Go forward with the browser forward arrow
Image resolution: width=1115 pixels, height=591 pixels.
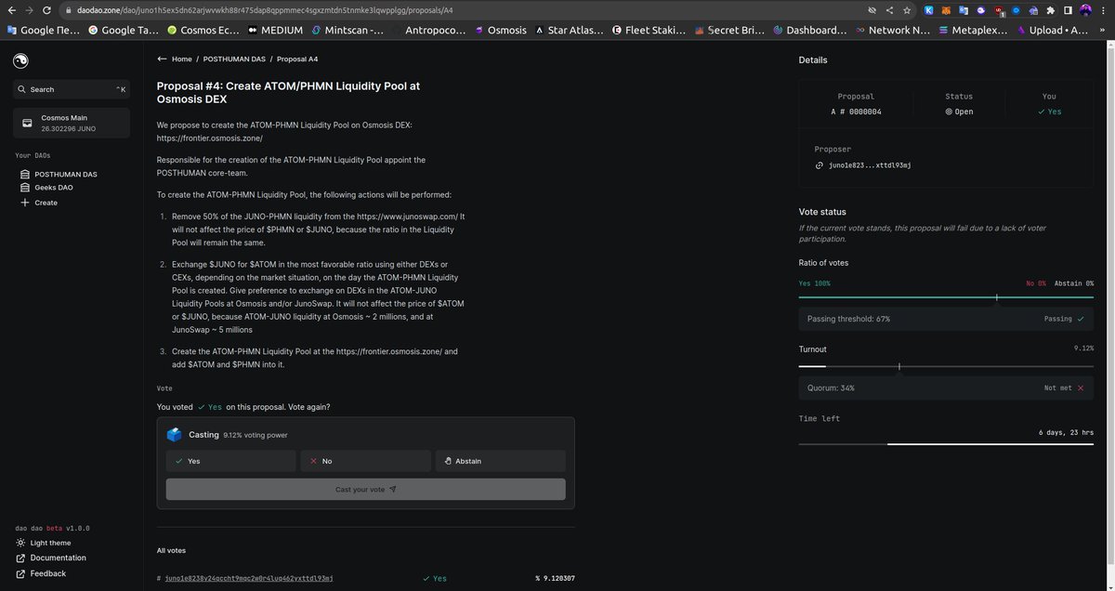tap(31, 10)
